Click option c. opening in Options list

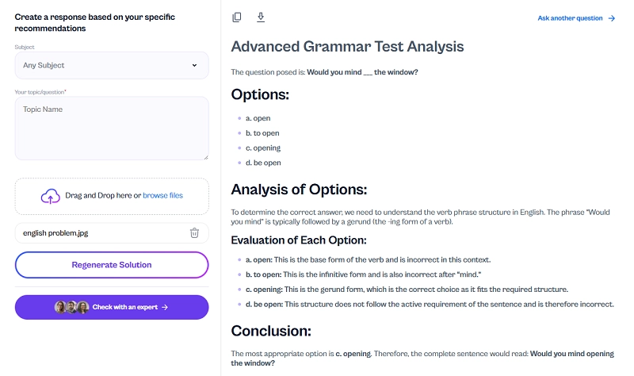tap(262, 148)
